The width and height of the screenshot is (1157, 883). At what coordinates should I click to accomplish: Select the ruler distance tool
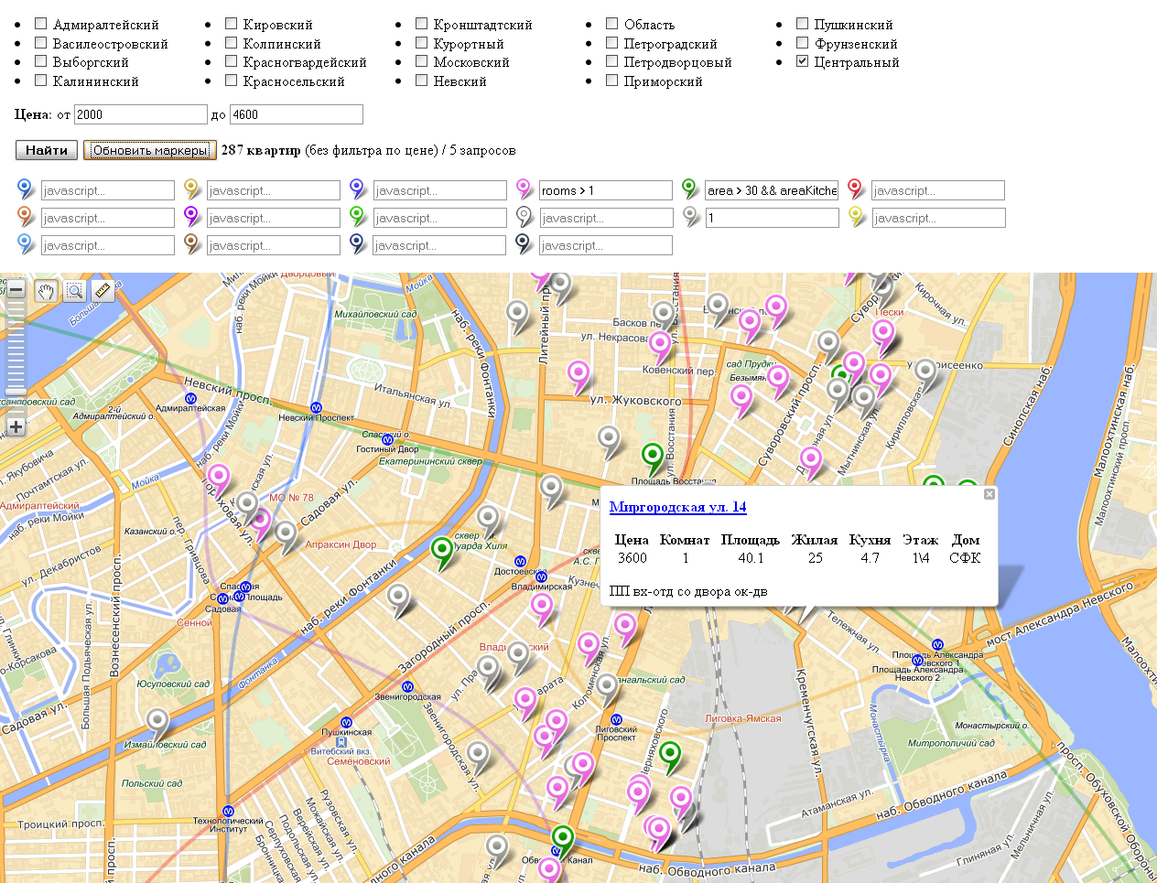[x=103, y=291]
